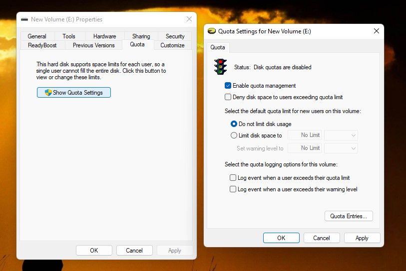Click Apply in the Quota Settings dialog
The image size is (406, 271).
362,238
